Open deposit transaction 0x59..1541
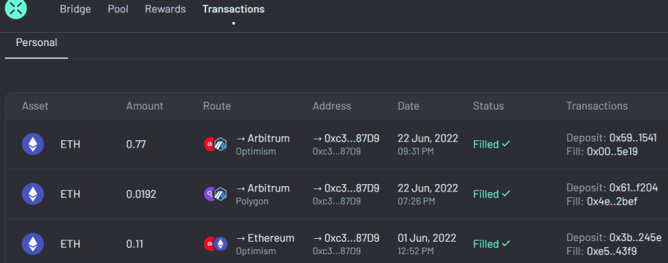 (633, 138)
